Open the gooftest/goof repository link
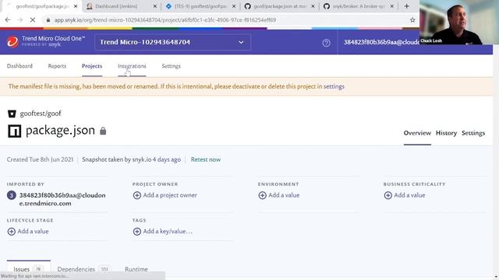Viewport: 499px width, 280px height. 41,114
